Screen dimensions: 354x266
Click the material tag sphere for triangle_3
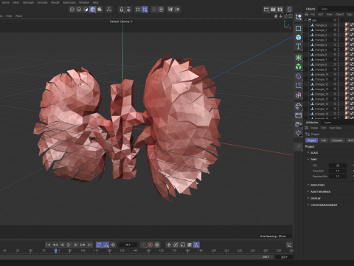347,40
